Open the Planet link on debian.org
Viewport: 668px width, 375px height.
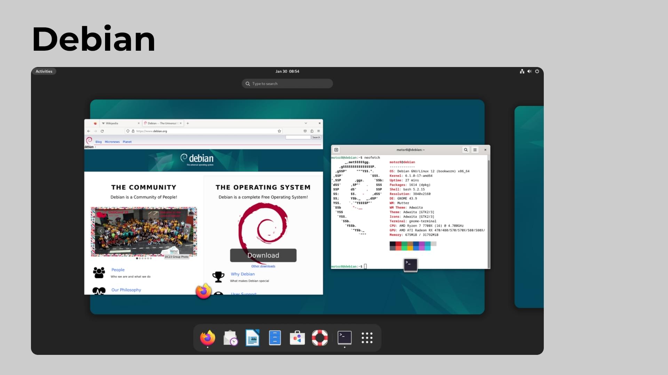coord(127,142)
